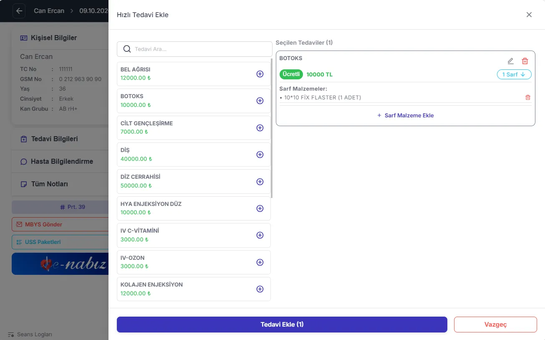Collapse the 1 Sarf supplies dropdown
Screen dimensions: 545x340
click(514, 74)
